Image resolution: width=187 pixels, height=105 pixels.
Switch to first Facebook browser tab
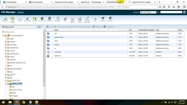[15, 2]
